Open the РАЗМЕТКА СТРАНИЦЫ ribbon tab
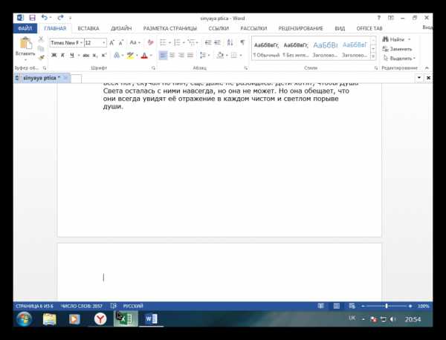Viewport: 446px width, 340px height. [x=170, y=28]
